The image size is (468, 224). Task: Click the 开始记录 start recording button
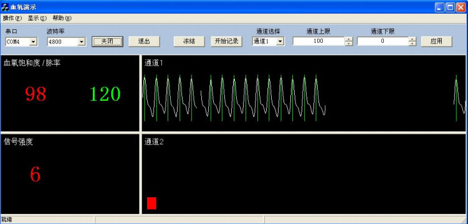pyautogui.click(x=226, y=42)
